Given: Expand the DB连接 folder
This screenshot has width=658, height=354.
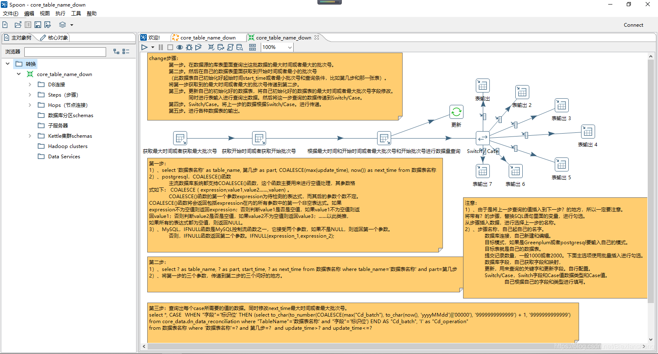Looking at the screenshot, I should pos(30,84).
